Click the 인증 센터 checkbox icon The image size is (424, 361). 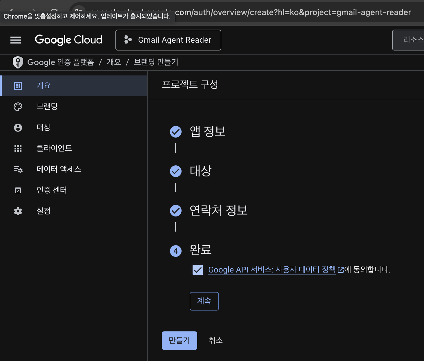(x=18, y=190)
